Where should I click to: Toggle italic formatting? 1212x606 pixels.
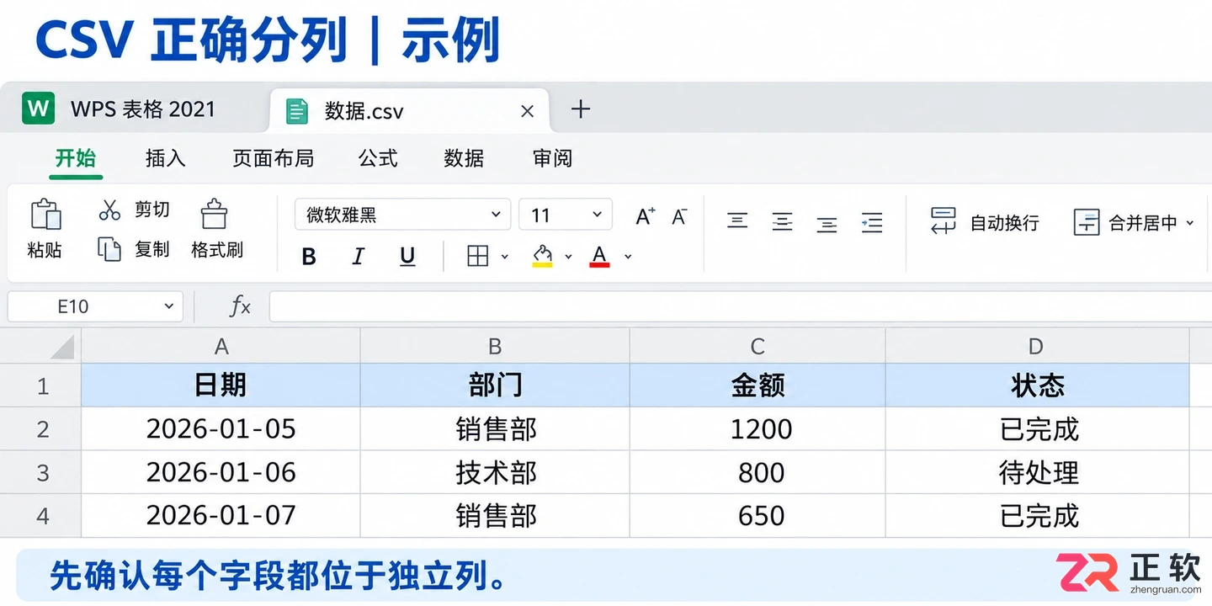tap(359, 257)
